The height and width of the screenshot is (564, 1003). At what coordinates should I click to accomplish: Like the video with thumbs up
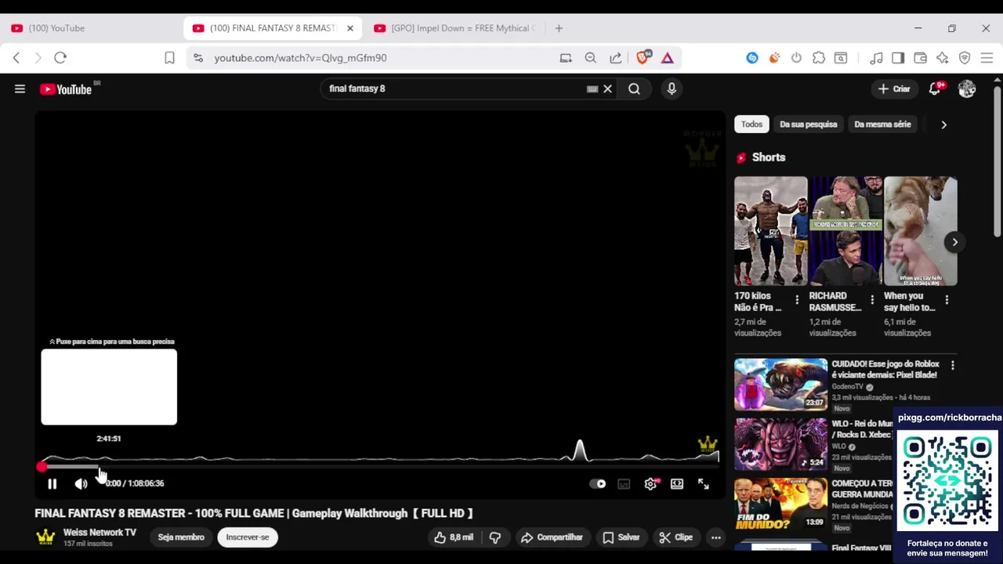click(454, 537)
